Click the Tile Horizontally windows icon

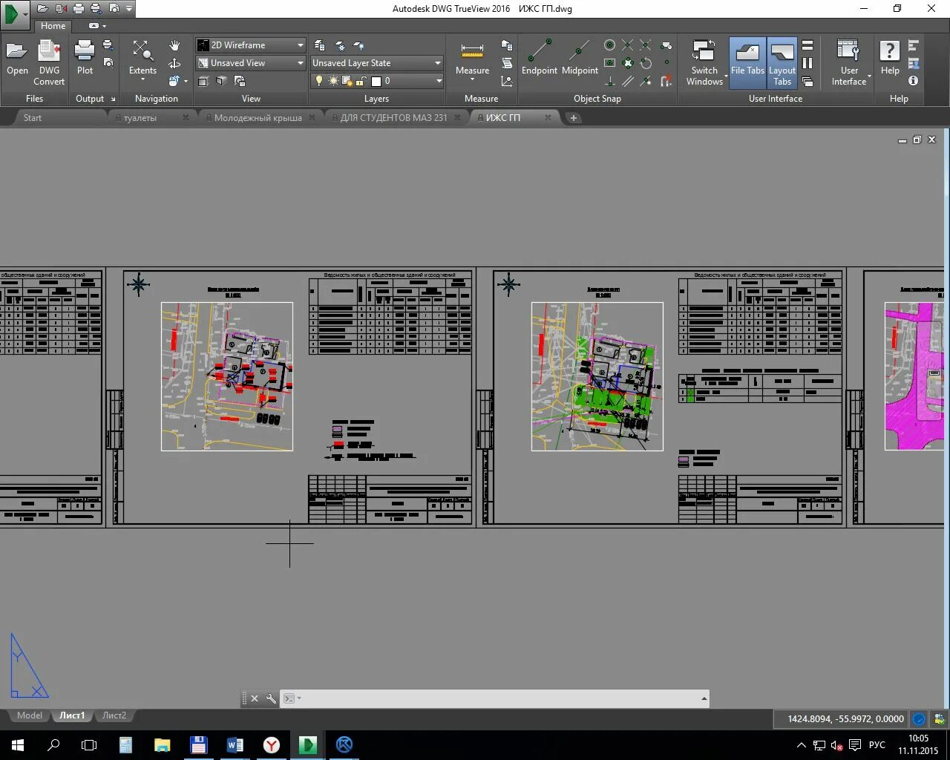click(x=807, y=45)
